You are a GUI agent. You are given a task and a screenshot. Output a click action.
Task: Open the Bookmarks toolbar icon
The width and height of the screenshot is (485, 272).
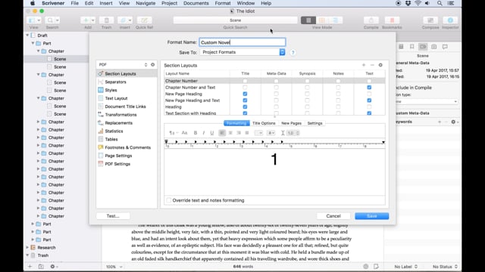click(x=392, y=20)
